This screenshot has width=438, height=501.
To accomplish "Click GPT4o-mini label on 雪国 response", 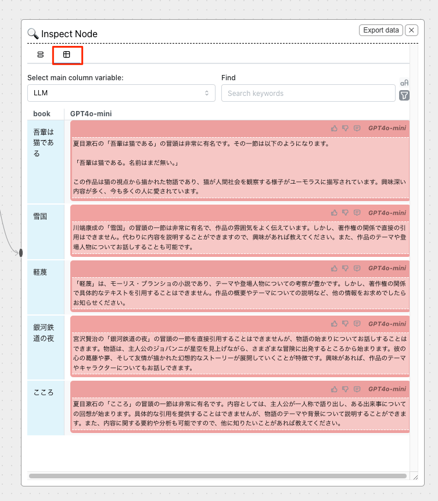I will pyautogui.click(x=387, y=213).
